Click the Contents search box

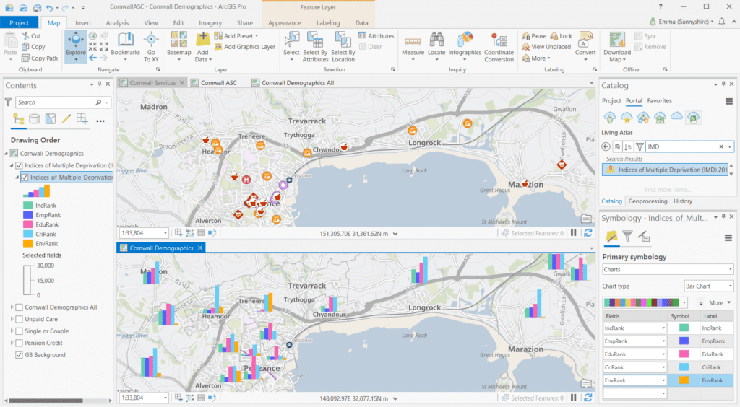64,102
